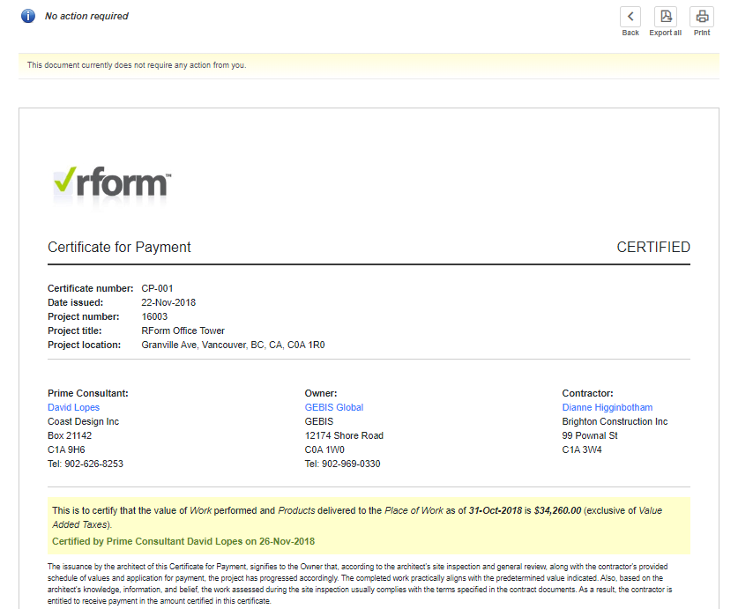Open David Lopes contact link
Viewport: 738px width, 609px height.
tap(73, 407)
